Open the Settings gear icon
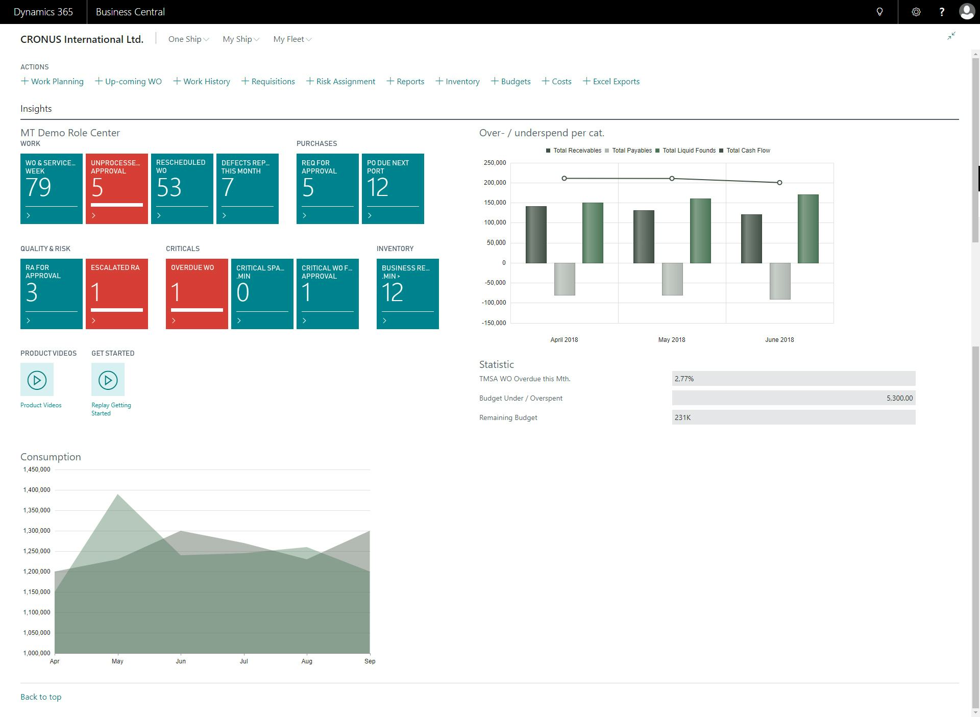980x717 pixels. click(x=917, y=12)
